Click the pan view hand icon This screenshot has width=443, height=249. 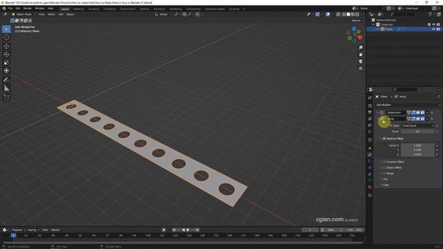pyautogui.click(x=361, y=55)
